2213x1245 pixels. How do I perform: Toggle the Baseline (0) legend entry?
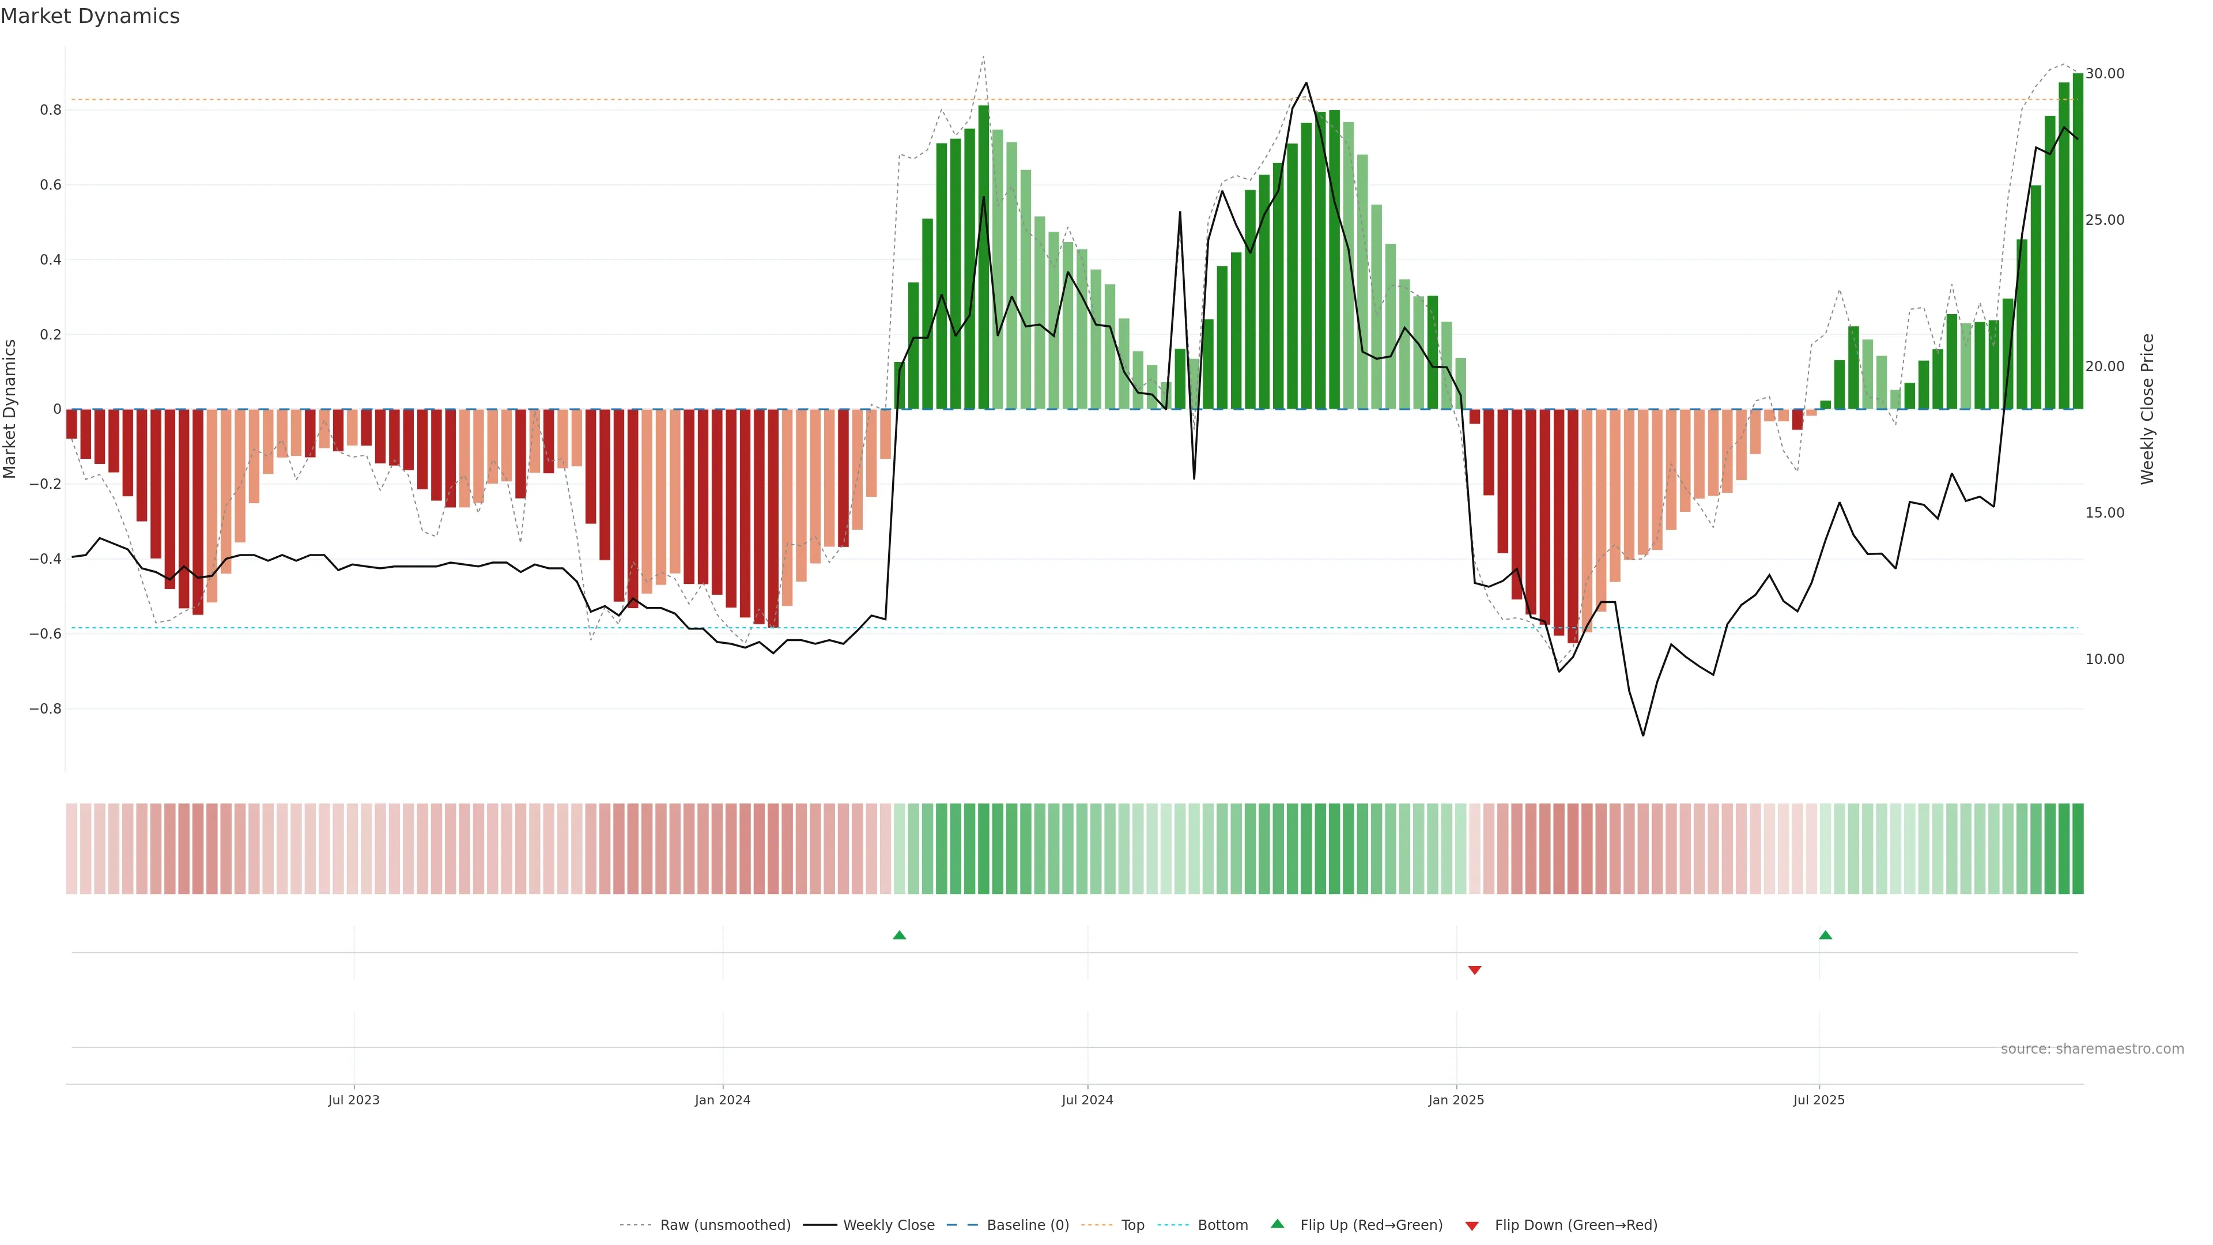[1028, 1225]
